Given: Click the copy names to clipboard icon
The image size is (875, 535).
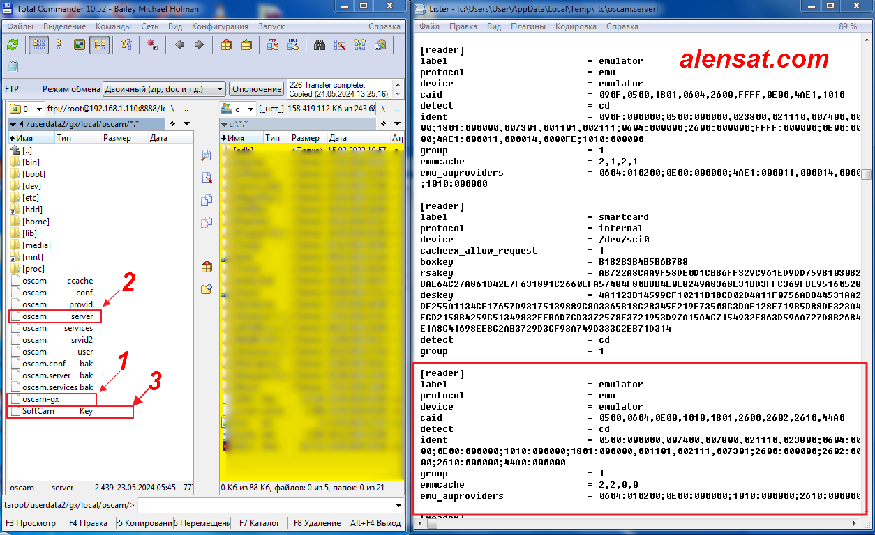Looking at the screenshot, I should tap(380, 45).
